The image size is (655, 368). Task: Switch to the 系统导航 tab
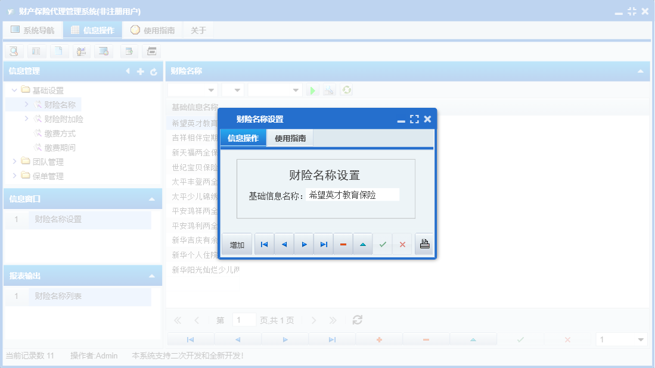33,29
